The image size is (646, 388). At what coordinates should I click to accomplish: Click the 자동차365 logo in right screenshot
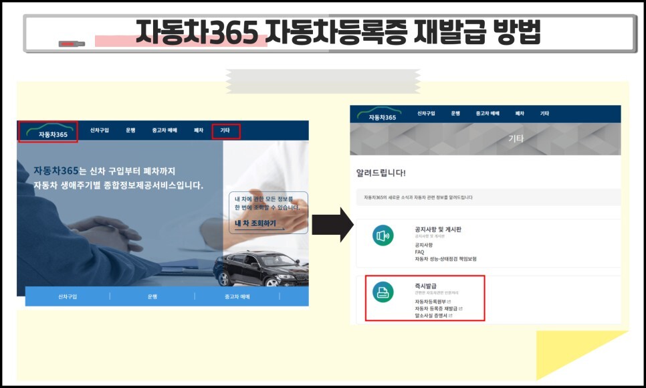click(x=379, y=114)
